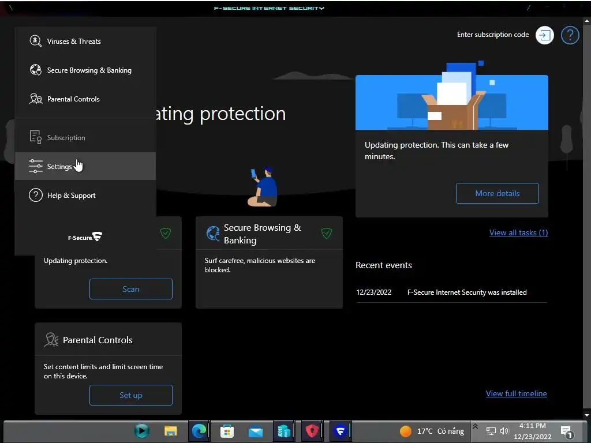Open File Explorer from taskbar
This screenshot has height=443, width=591.
(x=170, y=430)
